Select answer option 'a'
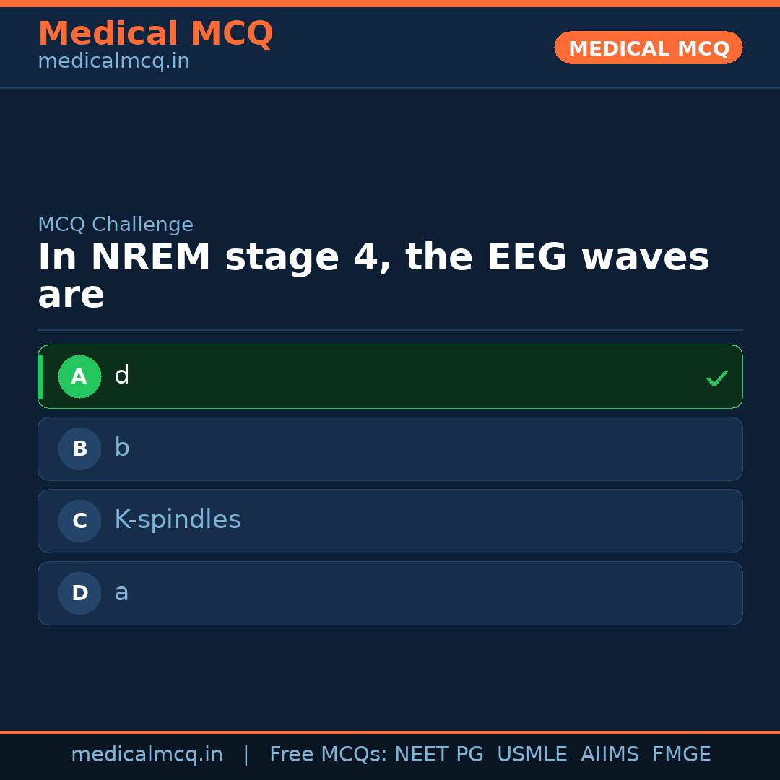780x780 pixels. click(x=390, y=593)
